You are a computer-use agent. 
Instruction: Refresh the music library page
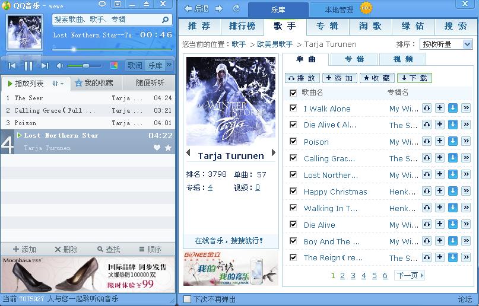point(236,8)
